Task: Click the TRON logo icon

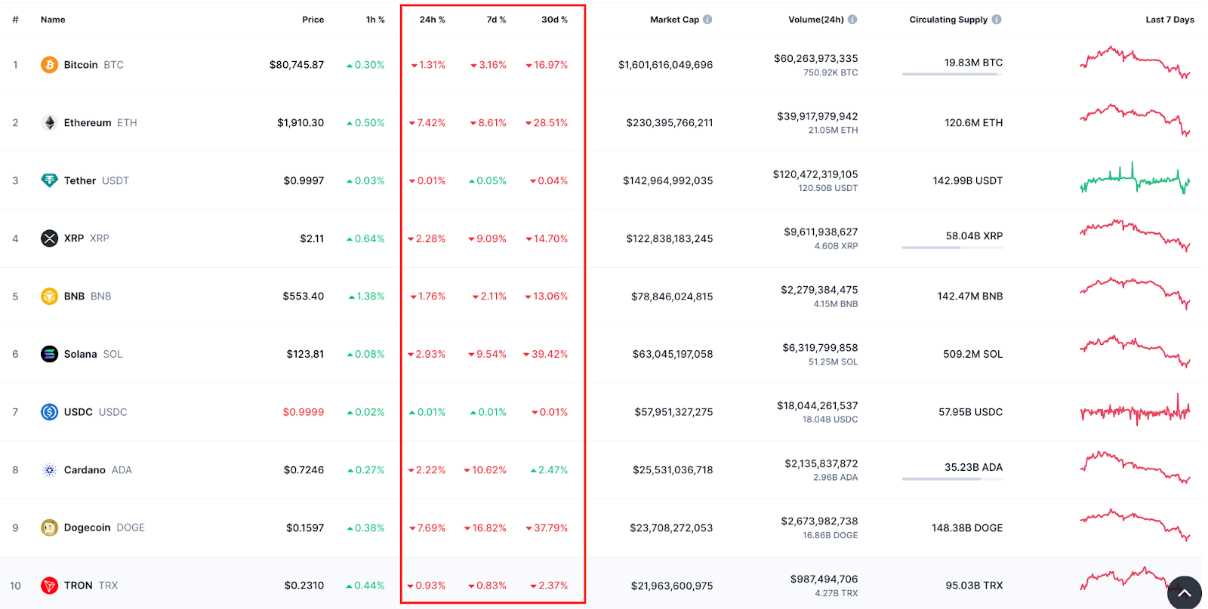Action: tap(49, 586)
